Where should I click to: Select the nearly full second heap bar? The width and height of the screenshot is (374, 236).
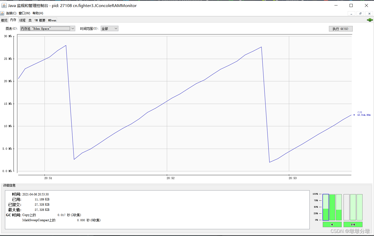(332, 207)
